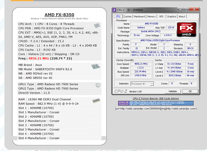Select the SPD tab
The height and width of the screenshot is (151, 207).
point(161,17)
